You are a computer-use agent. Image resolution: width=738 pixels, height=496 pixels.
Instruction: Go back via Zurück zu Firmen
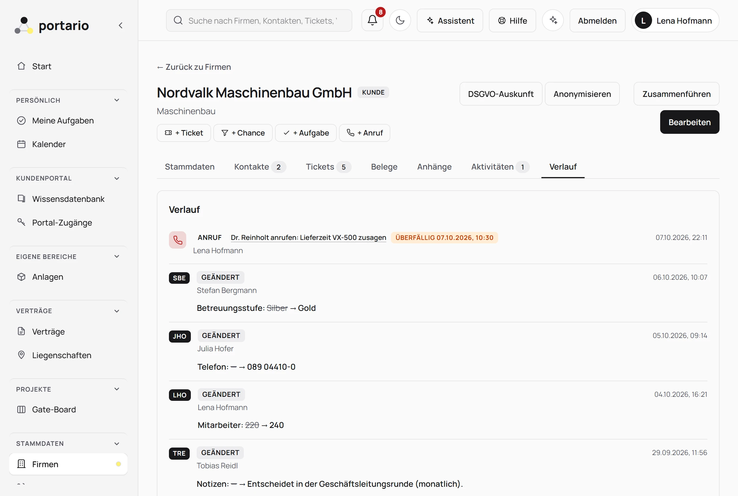194,67
